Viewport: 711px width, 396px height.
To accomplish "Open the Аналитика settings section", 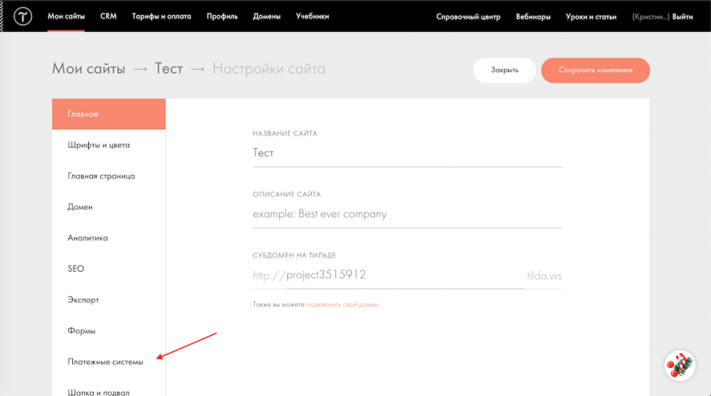I will 87,238.
